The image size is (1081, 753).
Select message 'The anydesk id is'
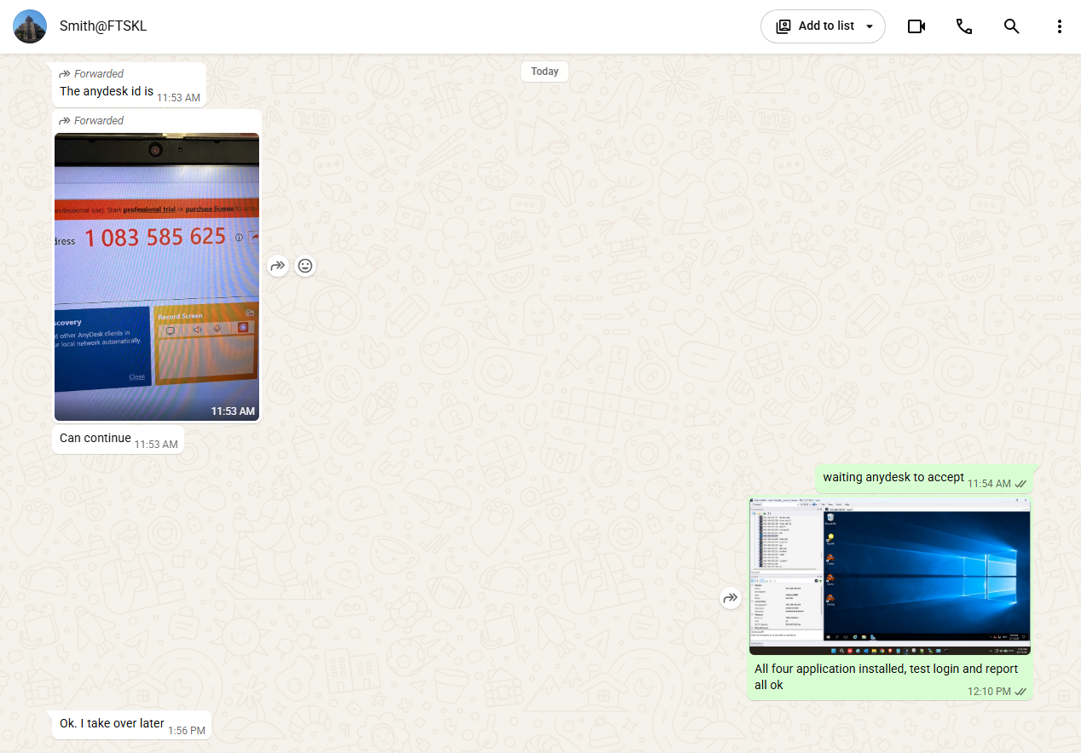107,91
